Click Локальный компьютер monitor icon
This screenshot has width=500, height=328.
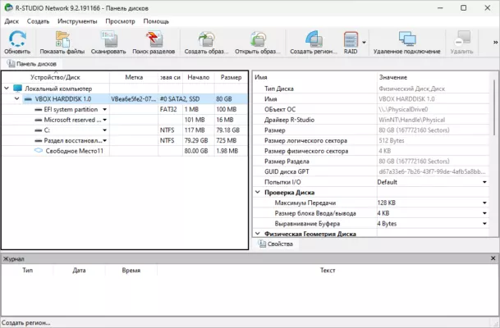17,89
